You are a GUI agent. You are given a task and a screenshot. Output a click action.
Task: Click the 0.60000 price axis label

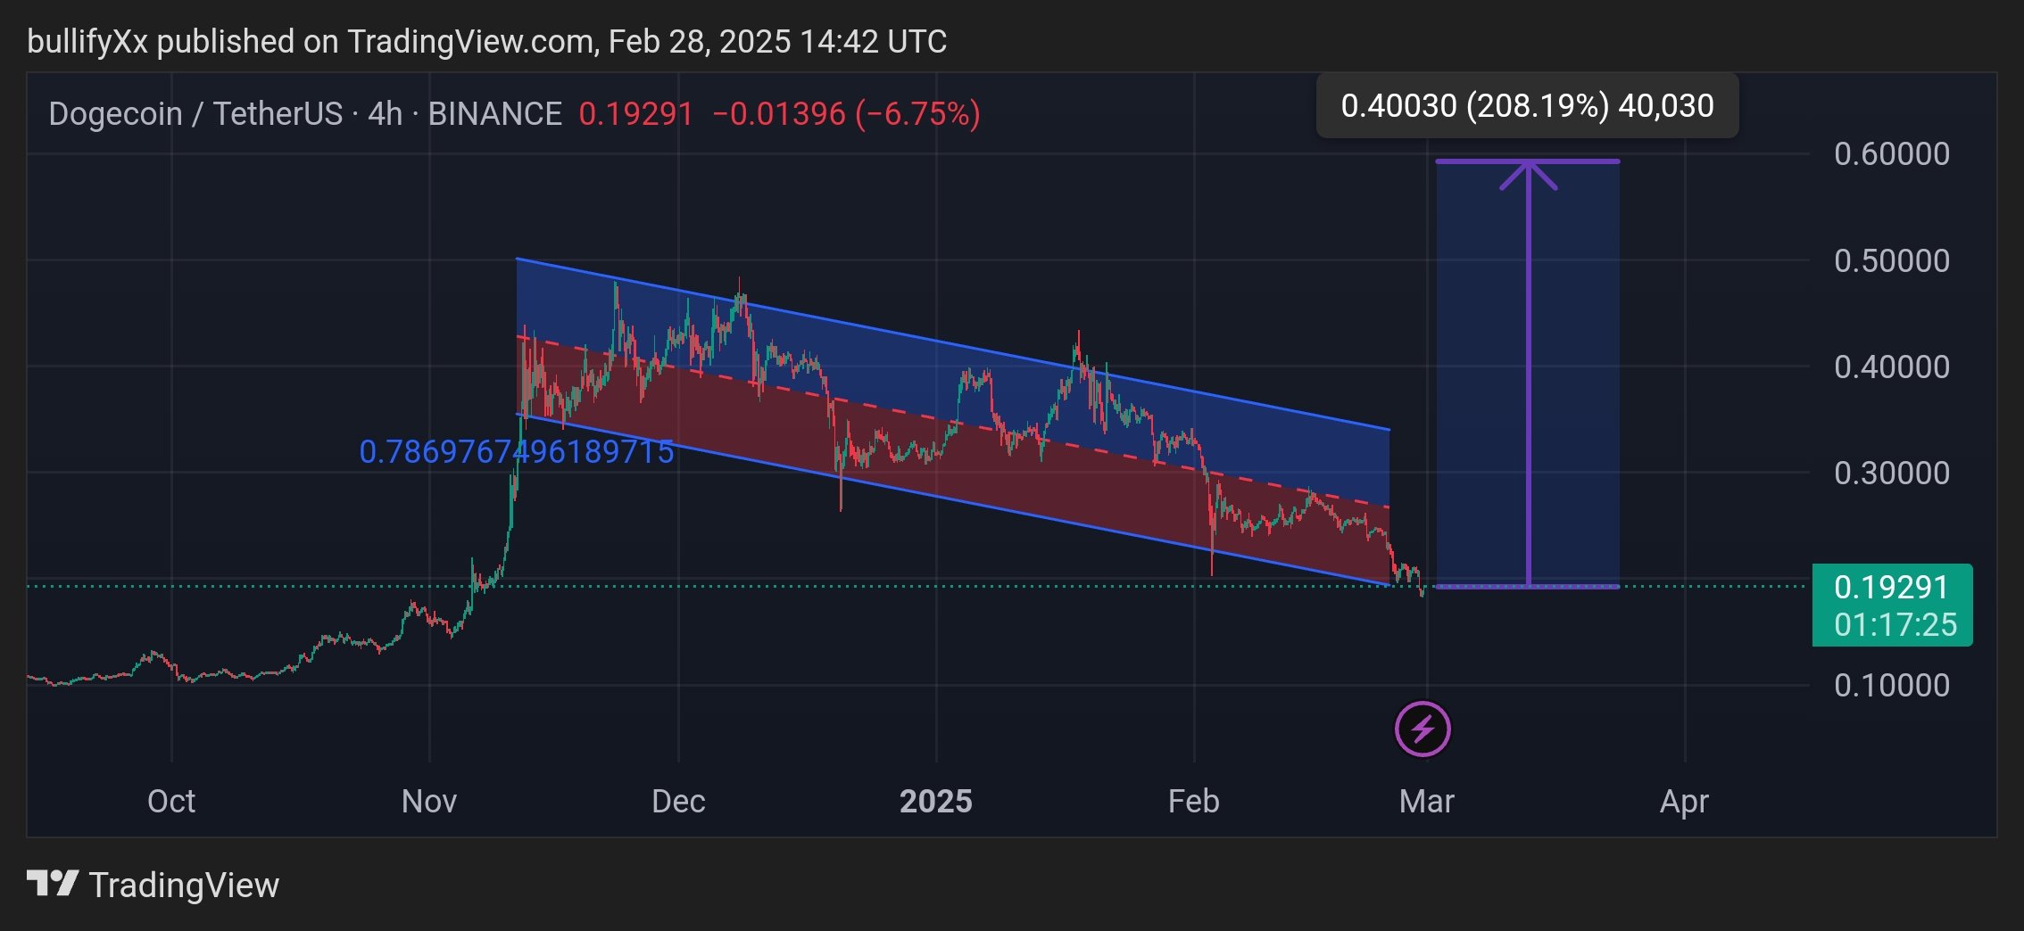[1892, 153]
